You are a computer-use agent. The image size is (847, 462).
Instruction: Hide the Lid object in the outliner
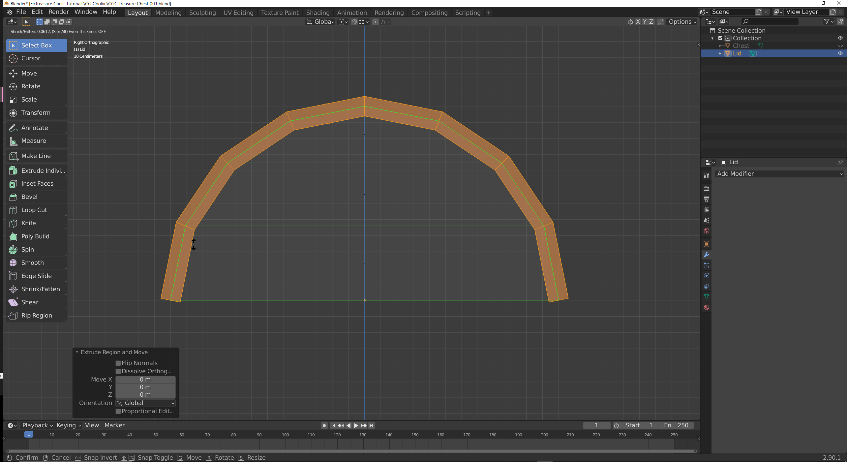840,53
